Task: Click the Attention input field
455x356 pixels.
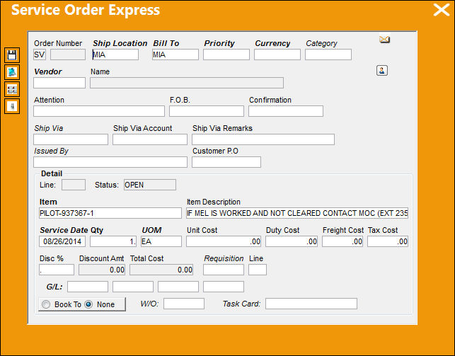Action: click(99, 111)
